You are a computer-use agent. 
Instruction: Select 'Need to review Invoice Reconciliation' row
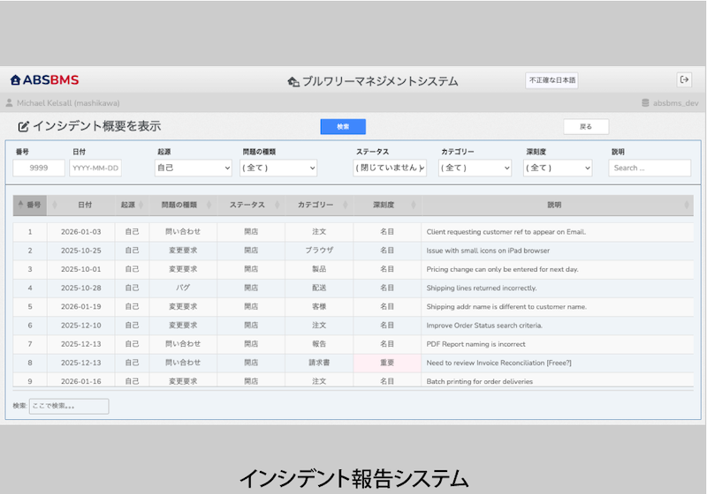[x=353, y=363]
